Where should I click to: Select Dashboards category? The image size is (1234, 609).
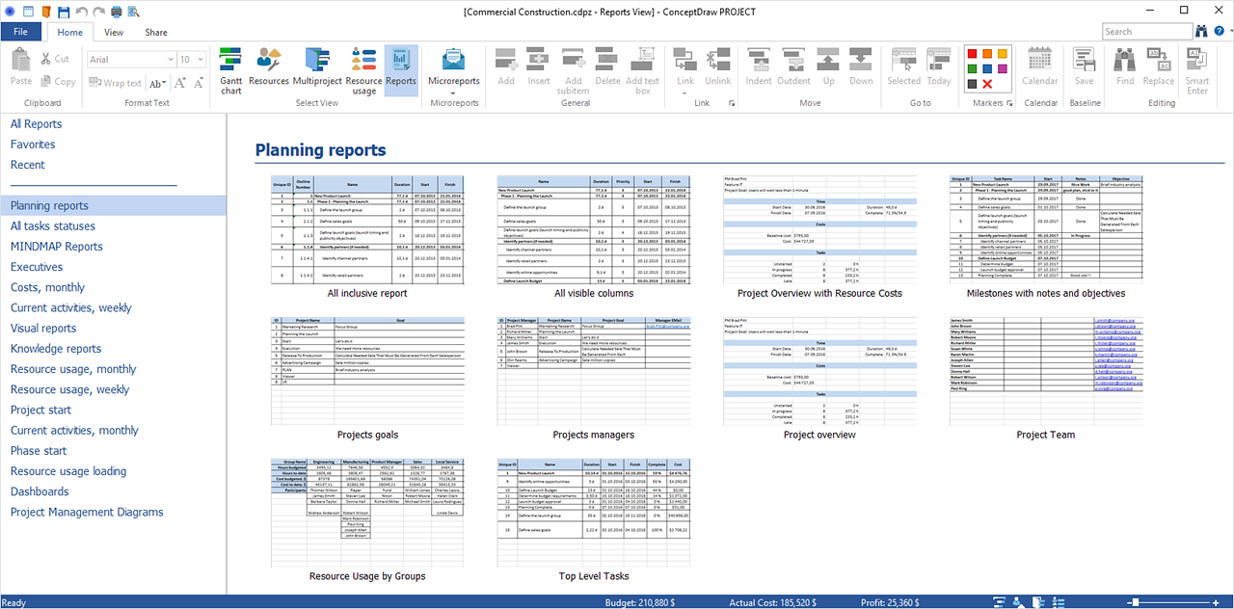[x=40, y=491]
